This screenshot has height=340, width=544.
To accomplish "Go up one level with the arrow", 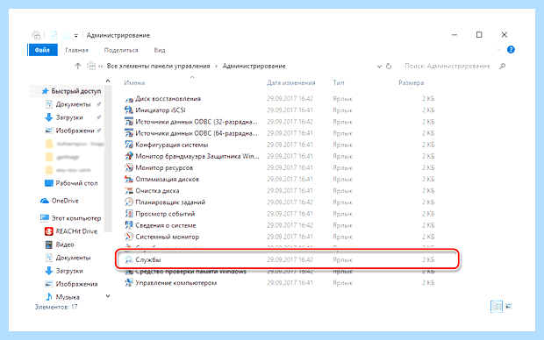I will coord(78,66).
